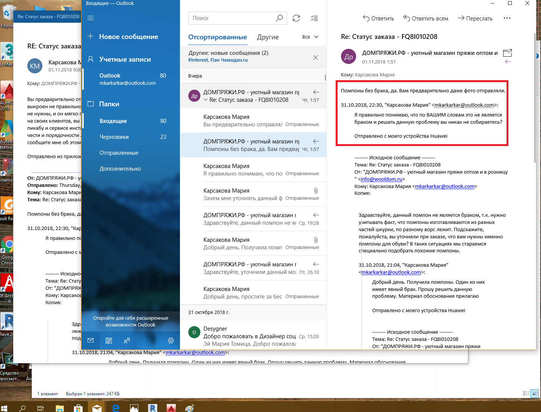Image resolution: width=541 pixels, height=412 pixels.
Task: Open Task View on taskbar
Action: click(41, 408)
